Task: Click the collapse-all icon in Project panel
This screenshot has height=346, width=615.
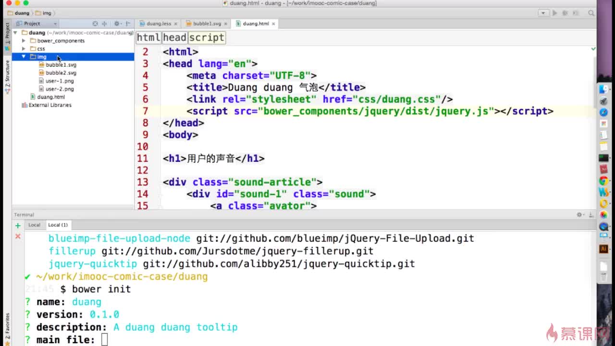Action: coord(104,24)
